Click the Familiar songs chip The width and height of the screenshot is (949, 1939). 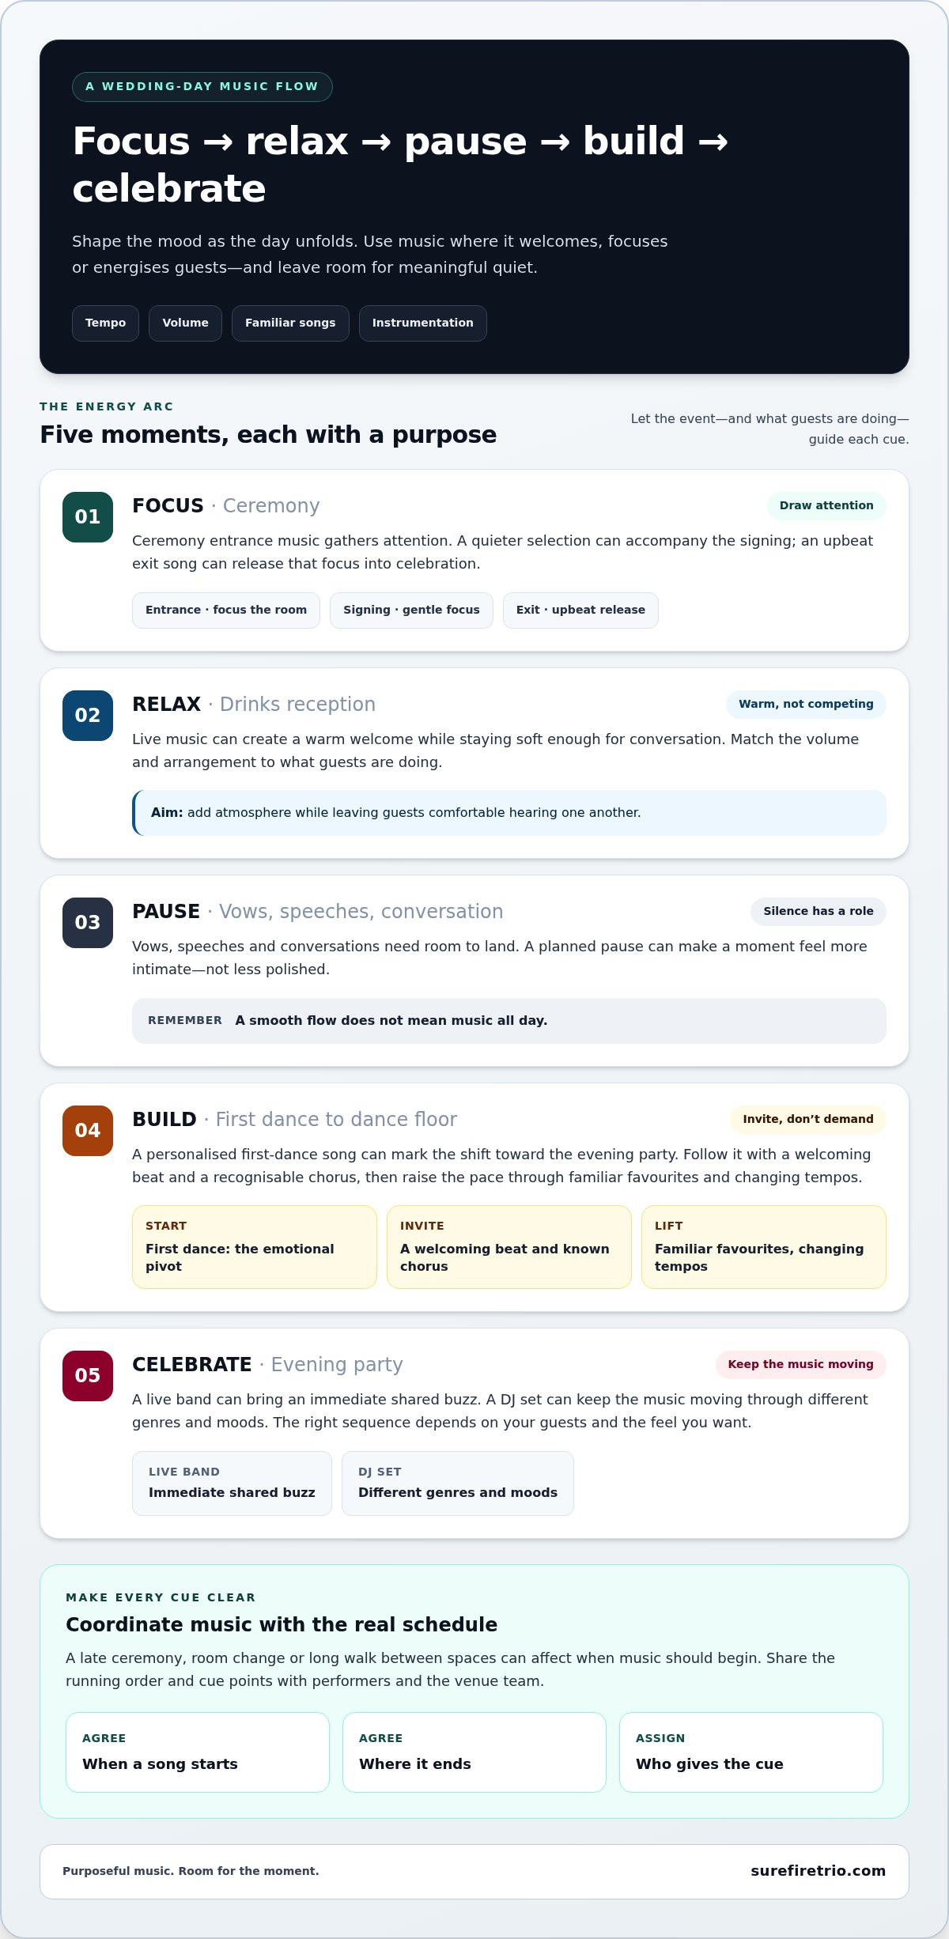(290, 323)
